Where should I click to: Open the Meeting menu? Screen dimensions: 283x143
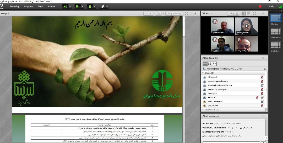pos(15,7)
